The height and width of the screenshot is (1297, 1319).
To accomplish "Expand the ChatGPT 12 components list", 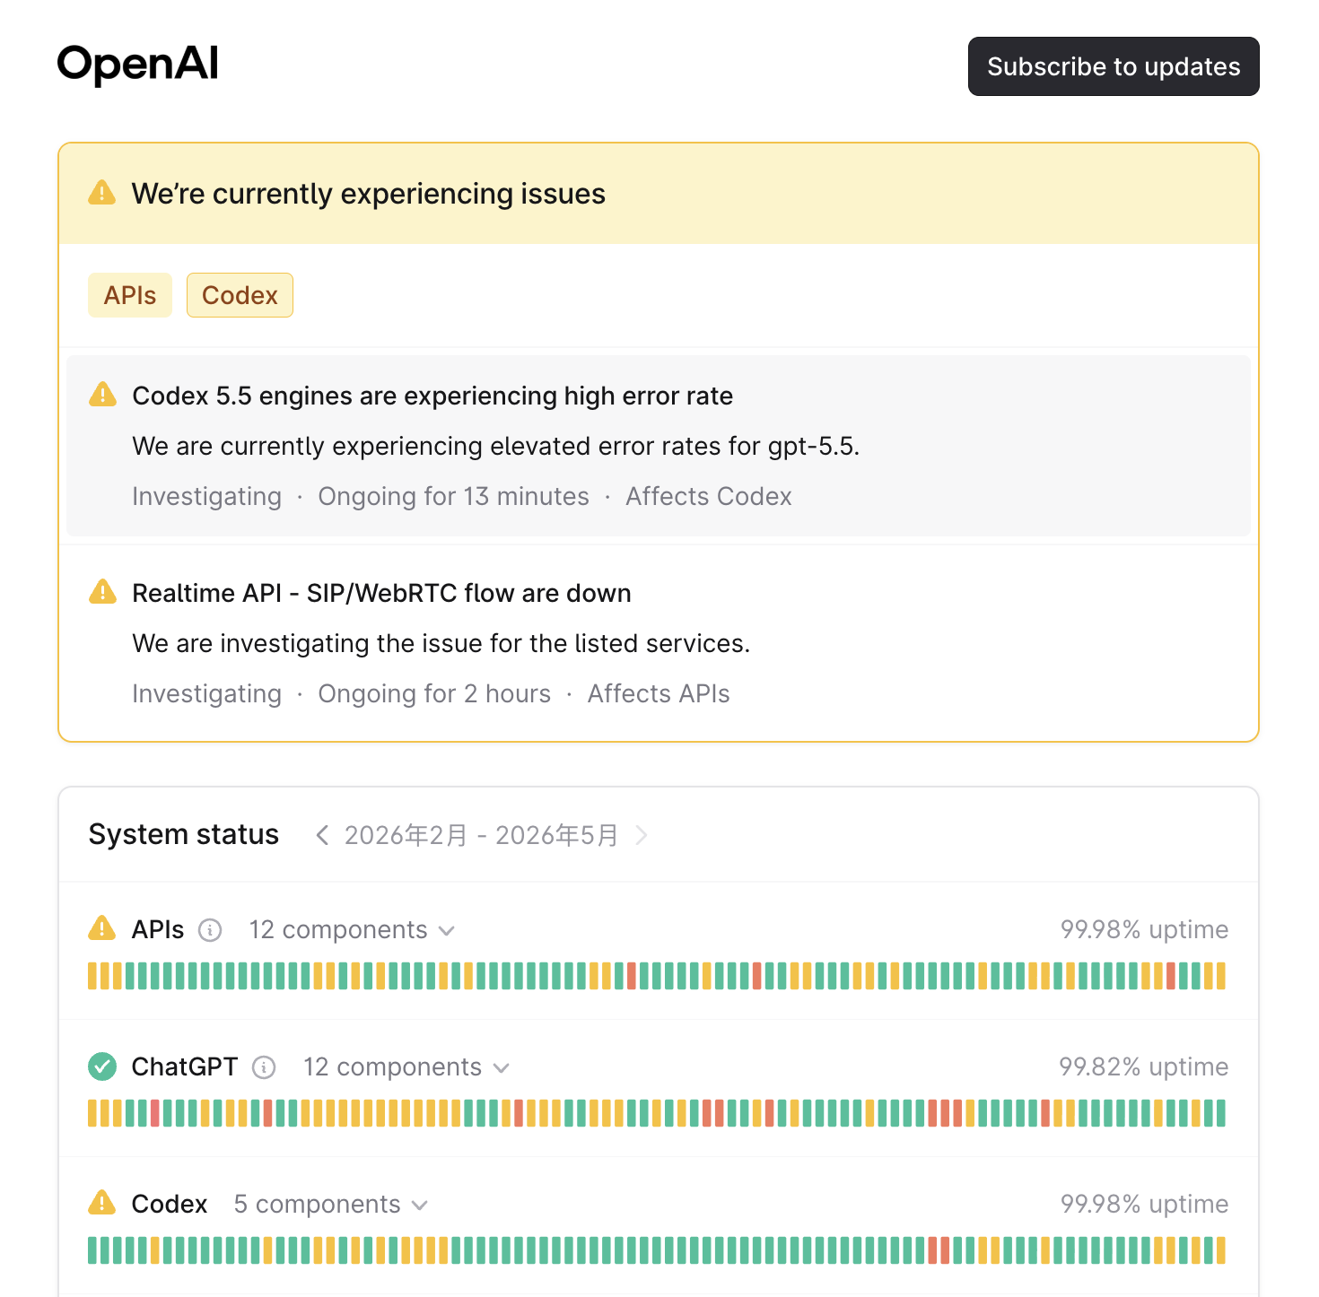I will [406, 1067].
